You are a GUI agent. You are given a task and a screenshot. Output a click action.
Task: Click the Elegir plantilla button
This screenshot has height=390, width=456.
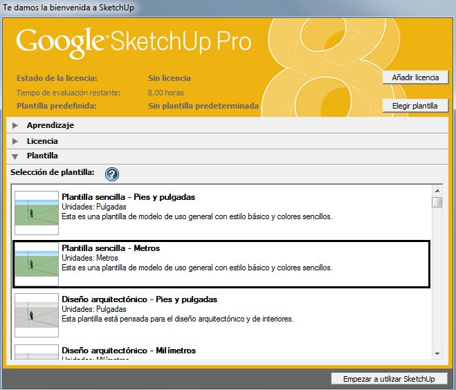tap(415, 106)
